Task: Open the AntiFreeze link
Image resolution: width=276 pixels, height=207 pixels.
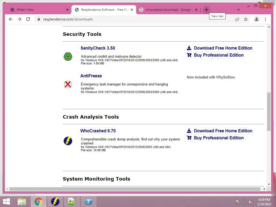Action: 91,76
